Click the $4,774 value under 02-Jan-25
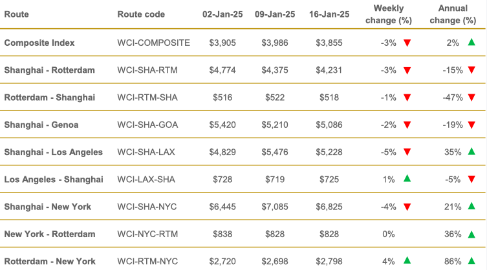The width and height of the screenshot is (487, 270). point(222,70)
